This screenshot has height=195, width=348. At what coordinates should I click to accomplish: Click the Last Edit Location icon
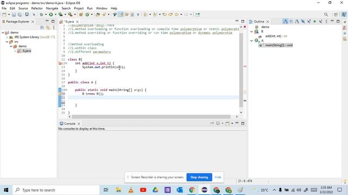click(165, 15)
